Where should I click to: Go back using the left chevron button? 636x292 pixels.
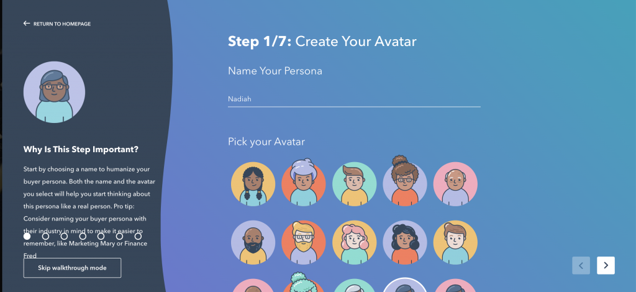click(581, 265)
